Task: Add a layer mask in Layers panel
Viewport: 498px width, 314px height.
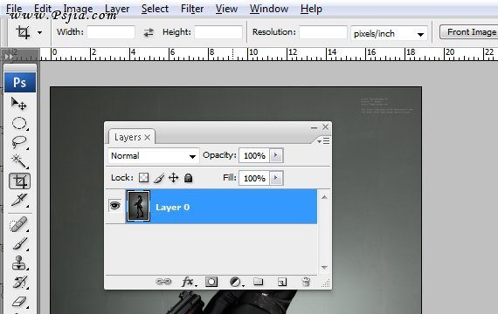Action: click(211, 282)
